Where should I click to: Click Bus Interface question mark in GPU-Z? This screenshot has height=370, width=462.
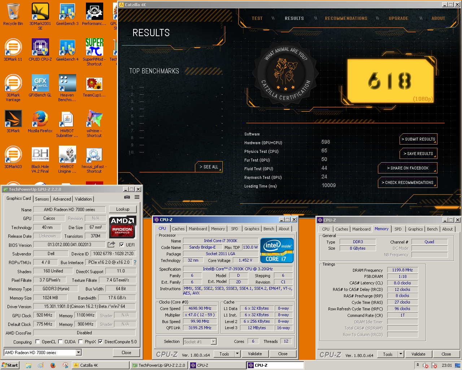135,262
